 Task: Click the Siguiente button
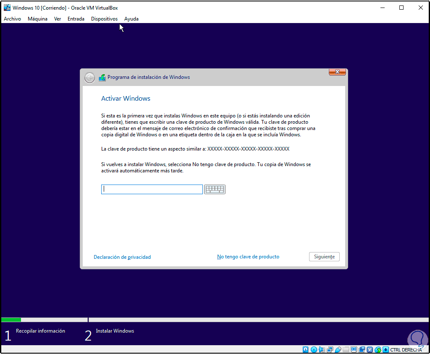pyautogui.click(x=324, y=257)
